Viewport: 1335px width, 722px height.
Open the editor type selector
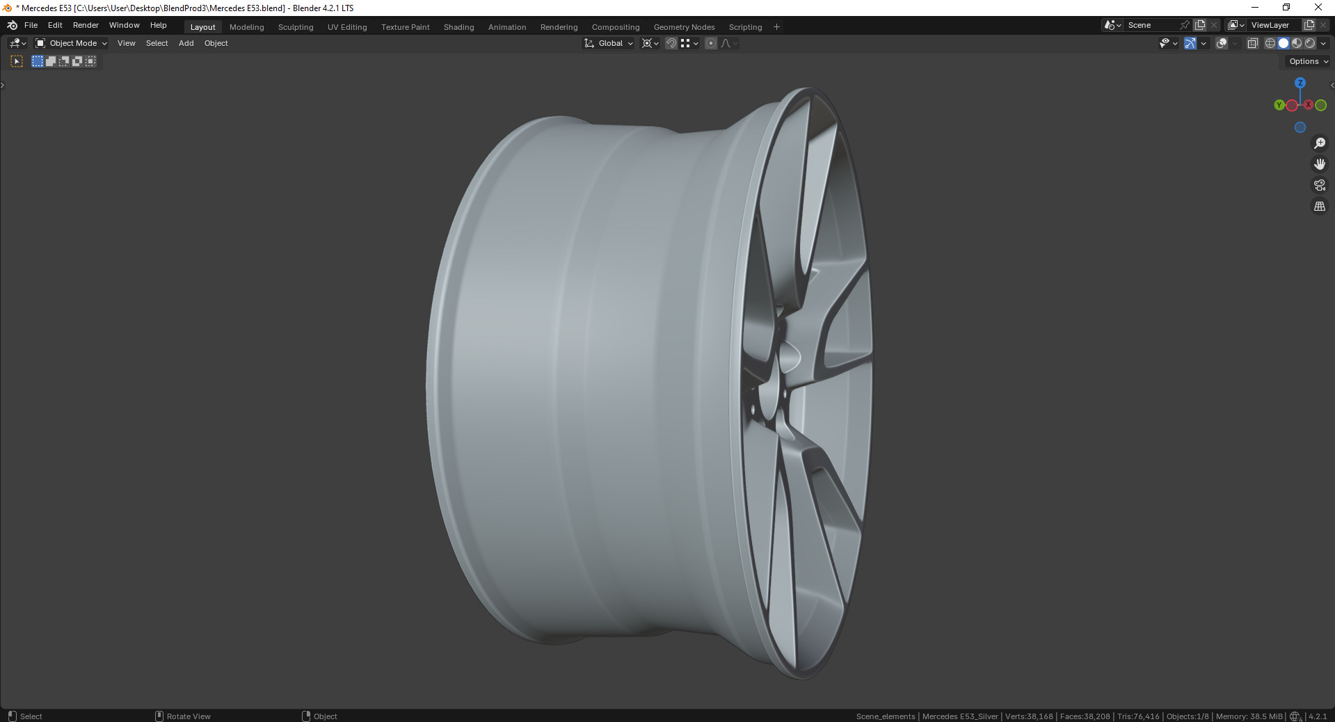pyautogui.click(x=17, y=43)
